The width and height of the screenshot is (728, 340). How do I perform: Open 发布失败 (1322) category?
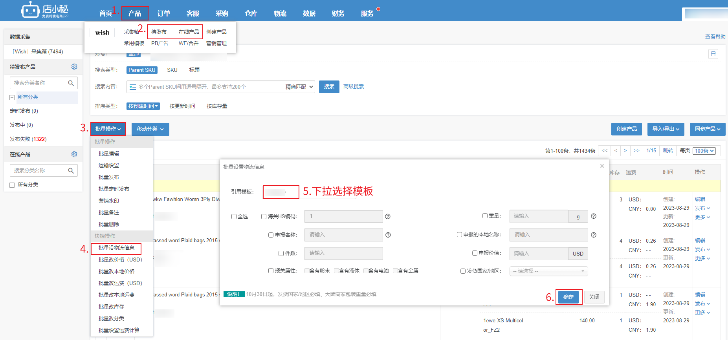tap(28, 139)
